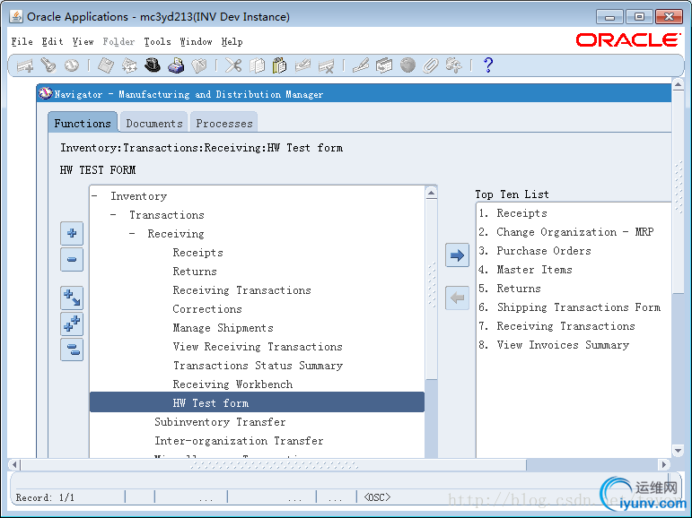Open the File menu

click(x=22, y=41)
